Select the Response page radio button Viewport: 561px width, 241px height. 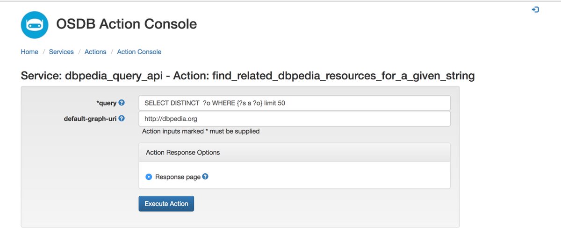[x=149, y=177]
